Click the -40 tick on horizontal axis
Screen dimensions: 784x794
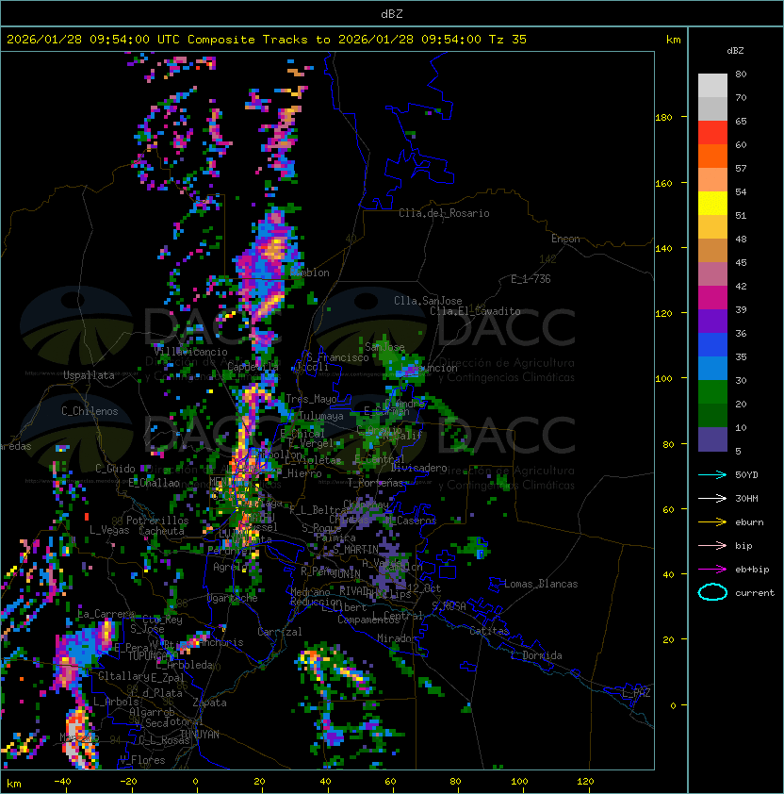click(62, 782)
